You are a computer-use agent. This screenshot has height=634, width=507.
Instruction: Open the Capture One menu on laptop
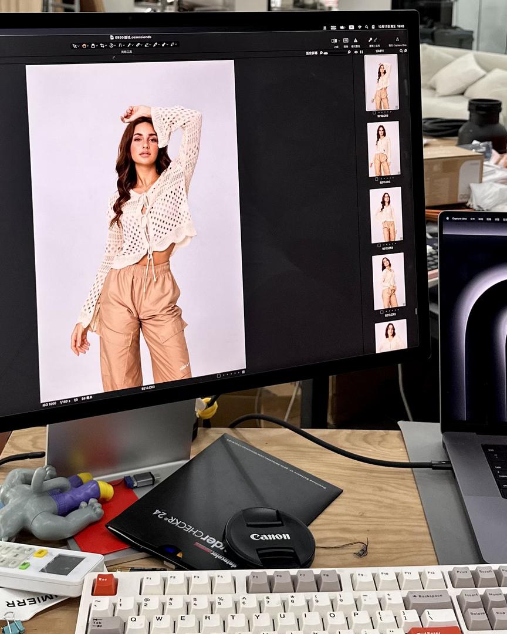pyautogui.click(x=459, y=218)
